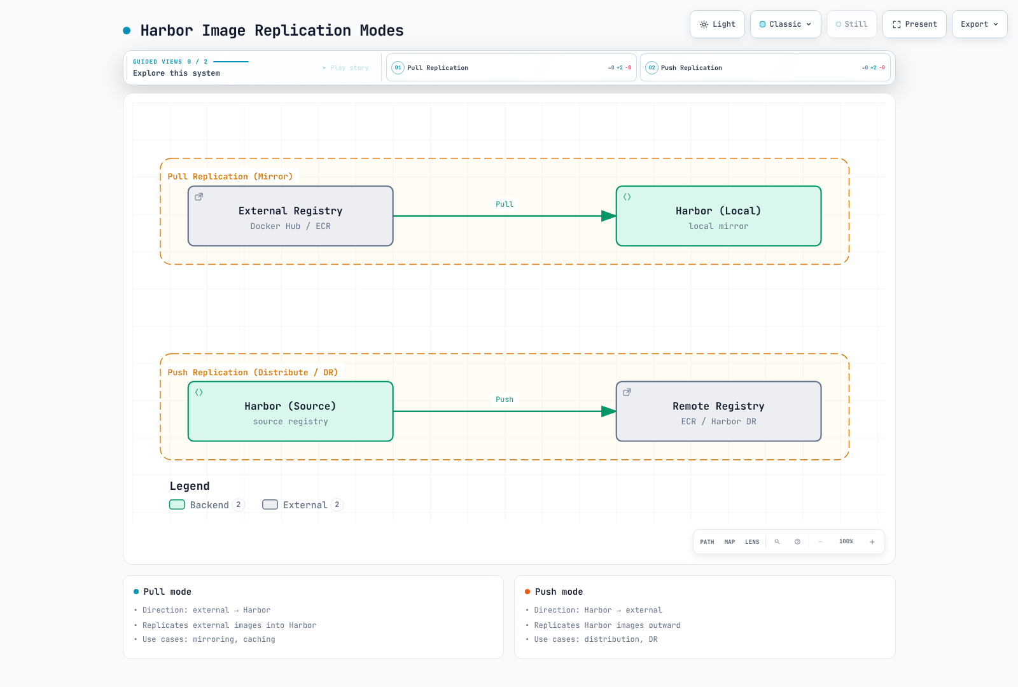
Task: Click External Registry's external link icon
Action: pos(199,197)
